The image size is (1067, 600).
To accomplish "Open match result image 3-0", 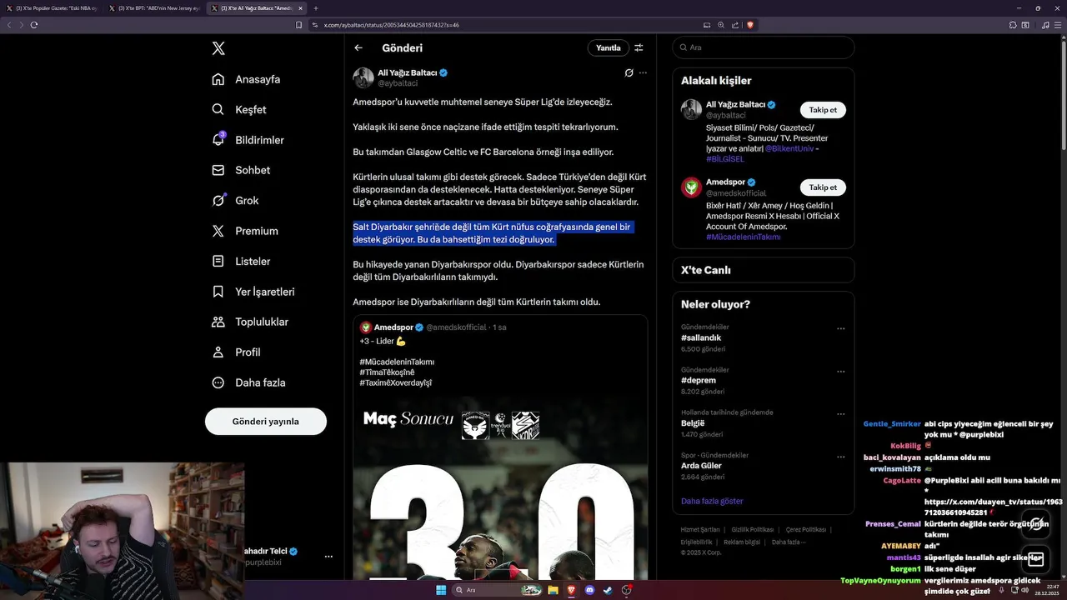I will pyautogui.click(x=500, y=487).
